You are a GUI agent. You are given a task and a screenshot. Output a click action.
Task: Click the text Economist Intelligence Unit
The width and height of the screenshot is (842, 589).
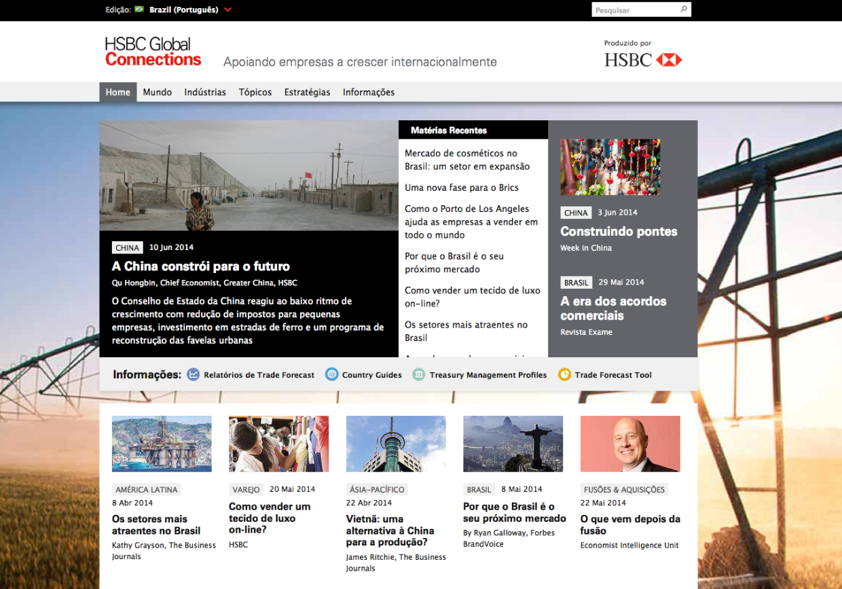[x=629, y=545]
